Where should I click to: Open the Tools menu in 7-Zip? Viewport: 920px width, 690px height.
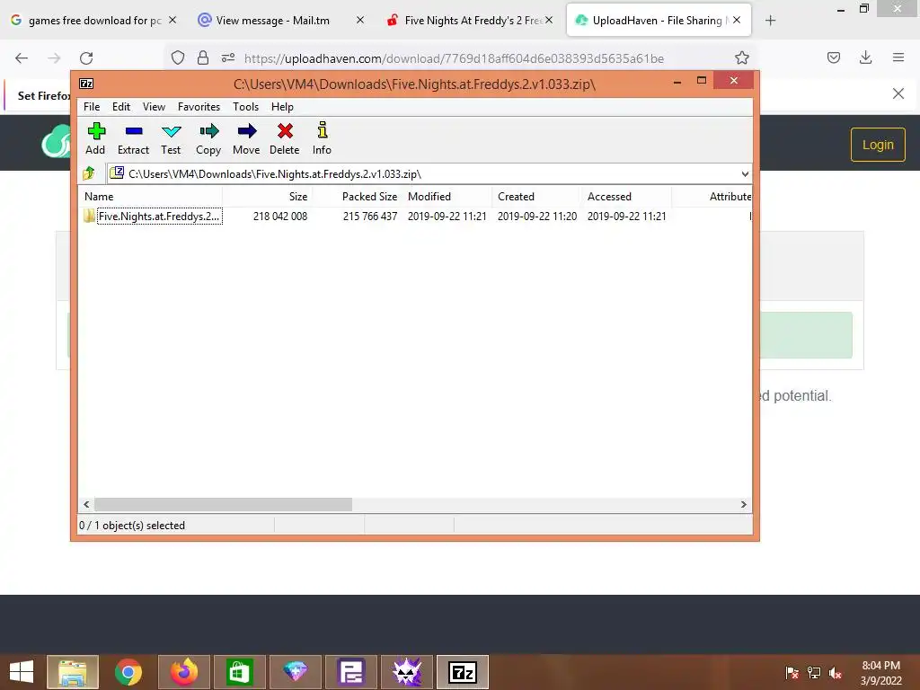pos(245,107)
